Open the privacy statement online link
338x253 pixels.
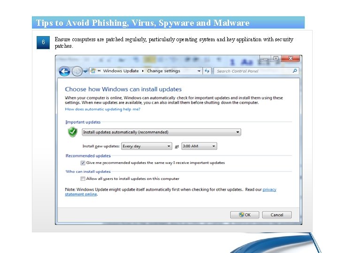[269, 190]
